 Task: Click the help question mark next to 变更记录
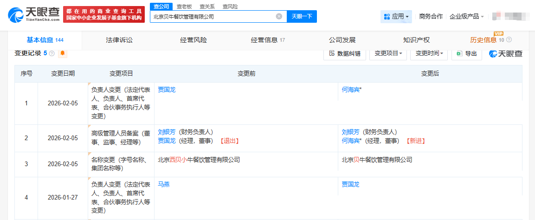pos(52,53)
